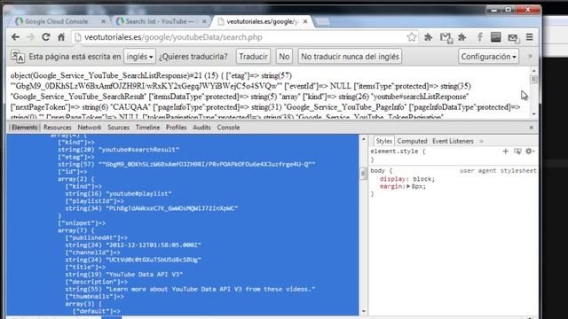Screen dimensions: 568x319
Task: Open the Styles pane gear settings
Action: (x=530, y=152)
